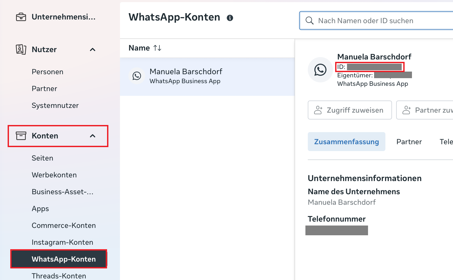Image resolution: width=453 pixels, height=280 pixels.
Task: Open Instagram-Konten
Action: coord(63,242)
